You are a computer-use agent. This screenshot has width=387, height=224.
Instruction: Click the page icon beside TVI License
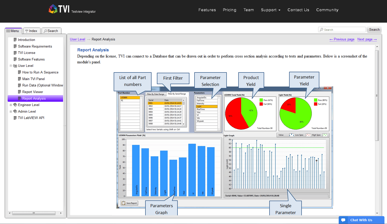[x=15, y=53]
